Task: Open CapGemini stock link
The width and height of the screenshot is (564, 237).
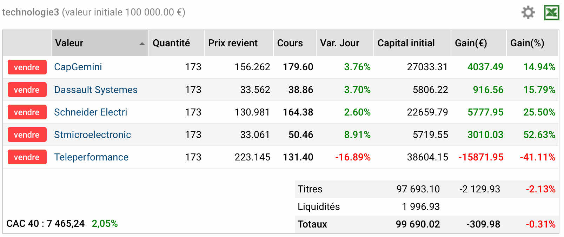Action: coord(78,67)
